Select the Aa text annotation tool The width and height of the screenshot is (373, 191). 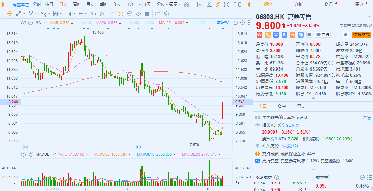[93, 14]
